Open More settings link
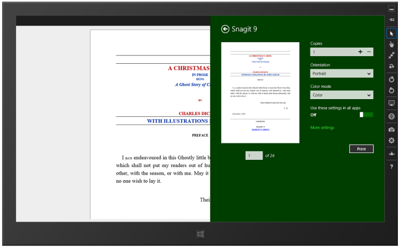This screenshot has width=400, height=247. [x=322, y=128]
